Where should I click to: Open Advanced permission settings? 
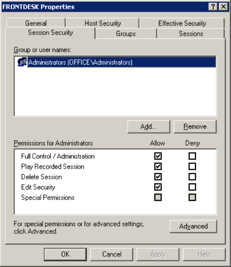point(193,226)
